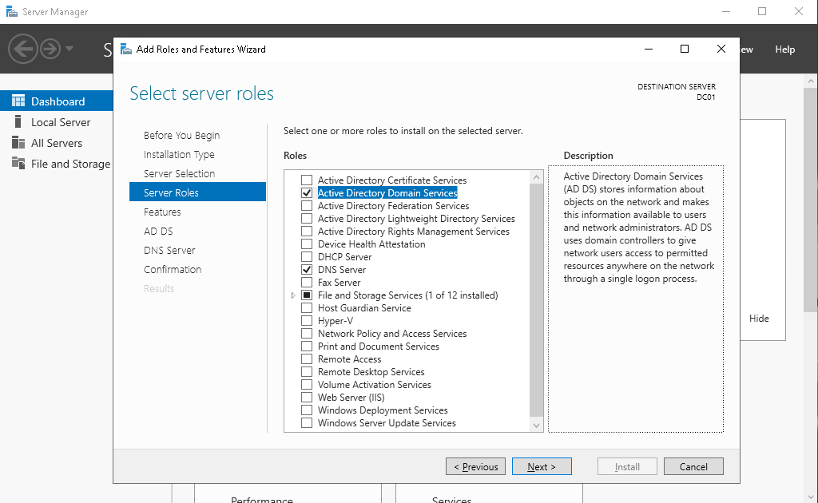Maximize the Add Roles wizard window
The image size is (818, 503).
coord(685,49)
